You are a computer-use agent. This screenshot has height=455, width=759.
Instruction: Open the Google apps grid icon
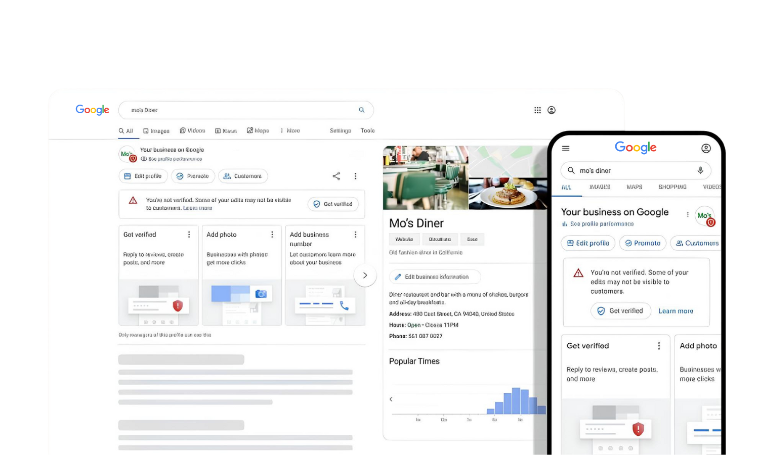click(x=537, y=110)
